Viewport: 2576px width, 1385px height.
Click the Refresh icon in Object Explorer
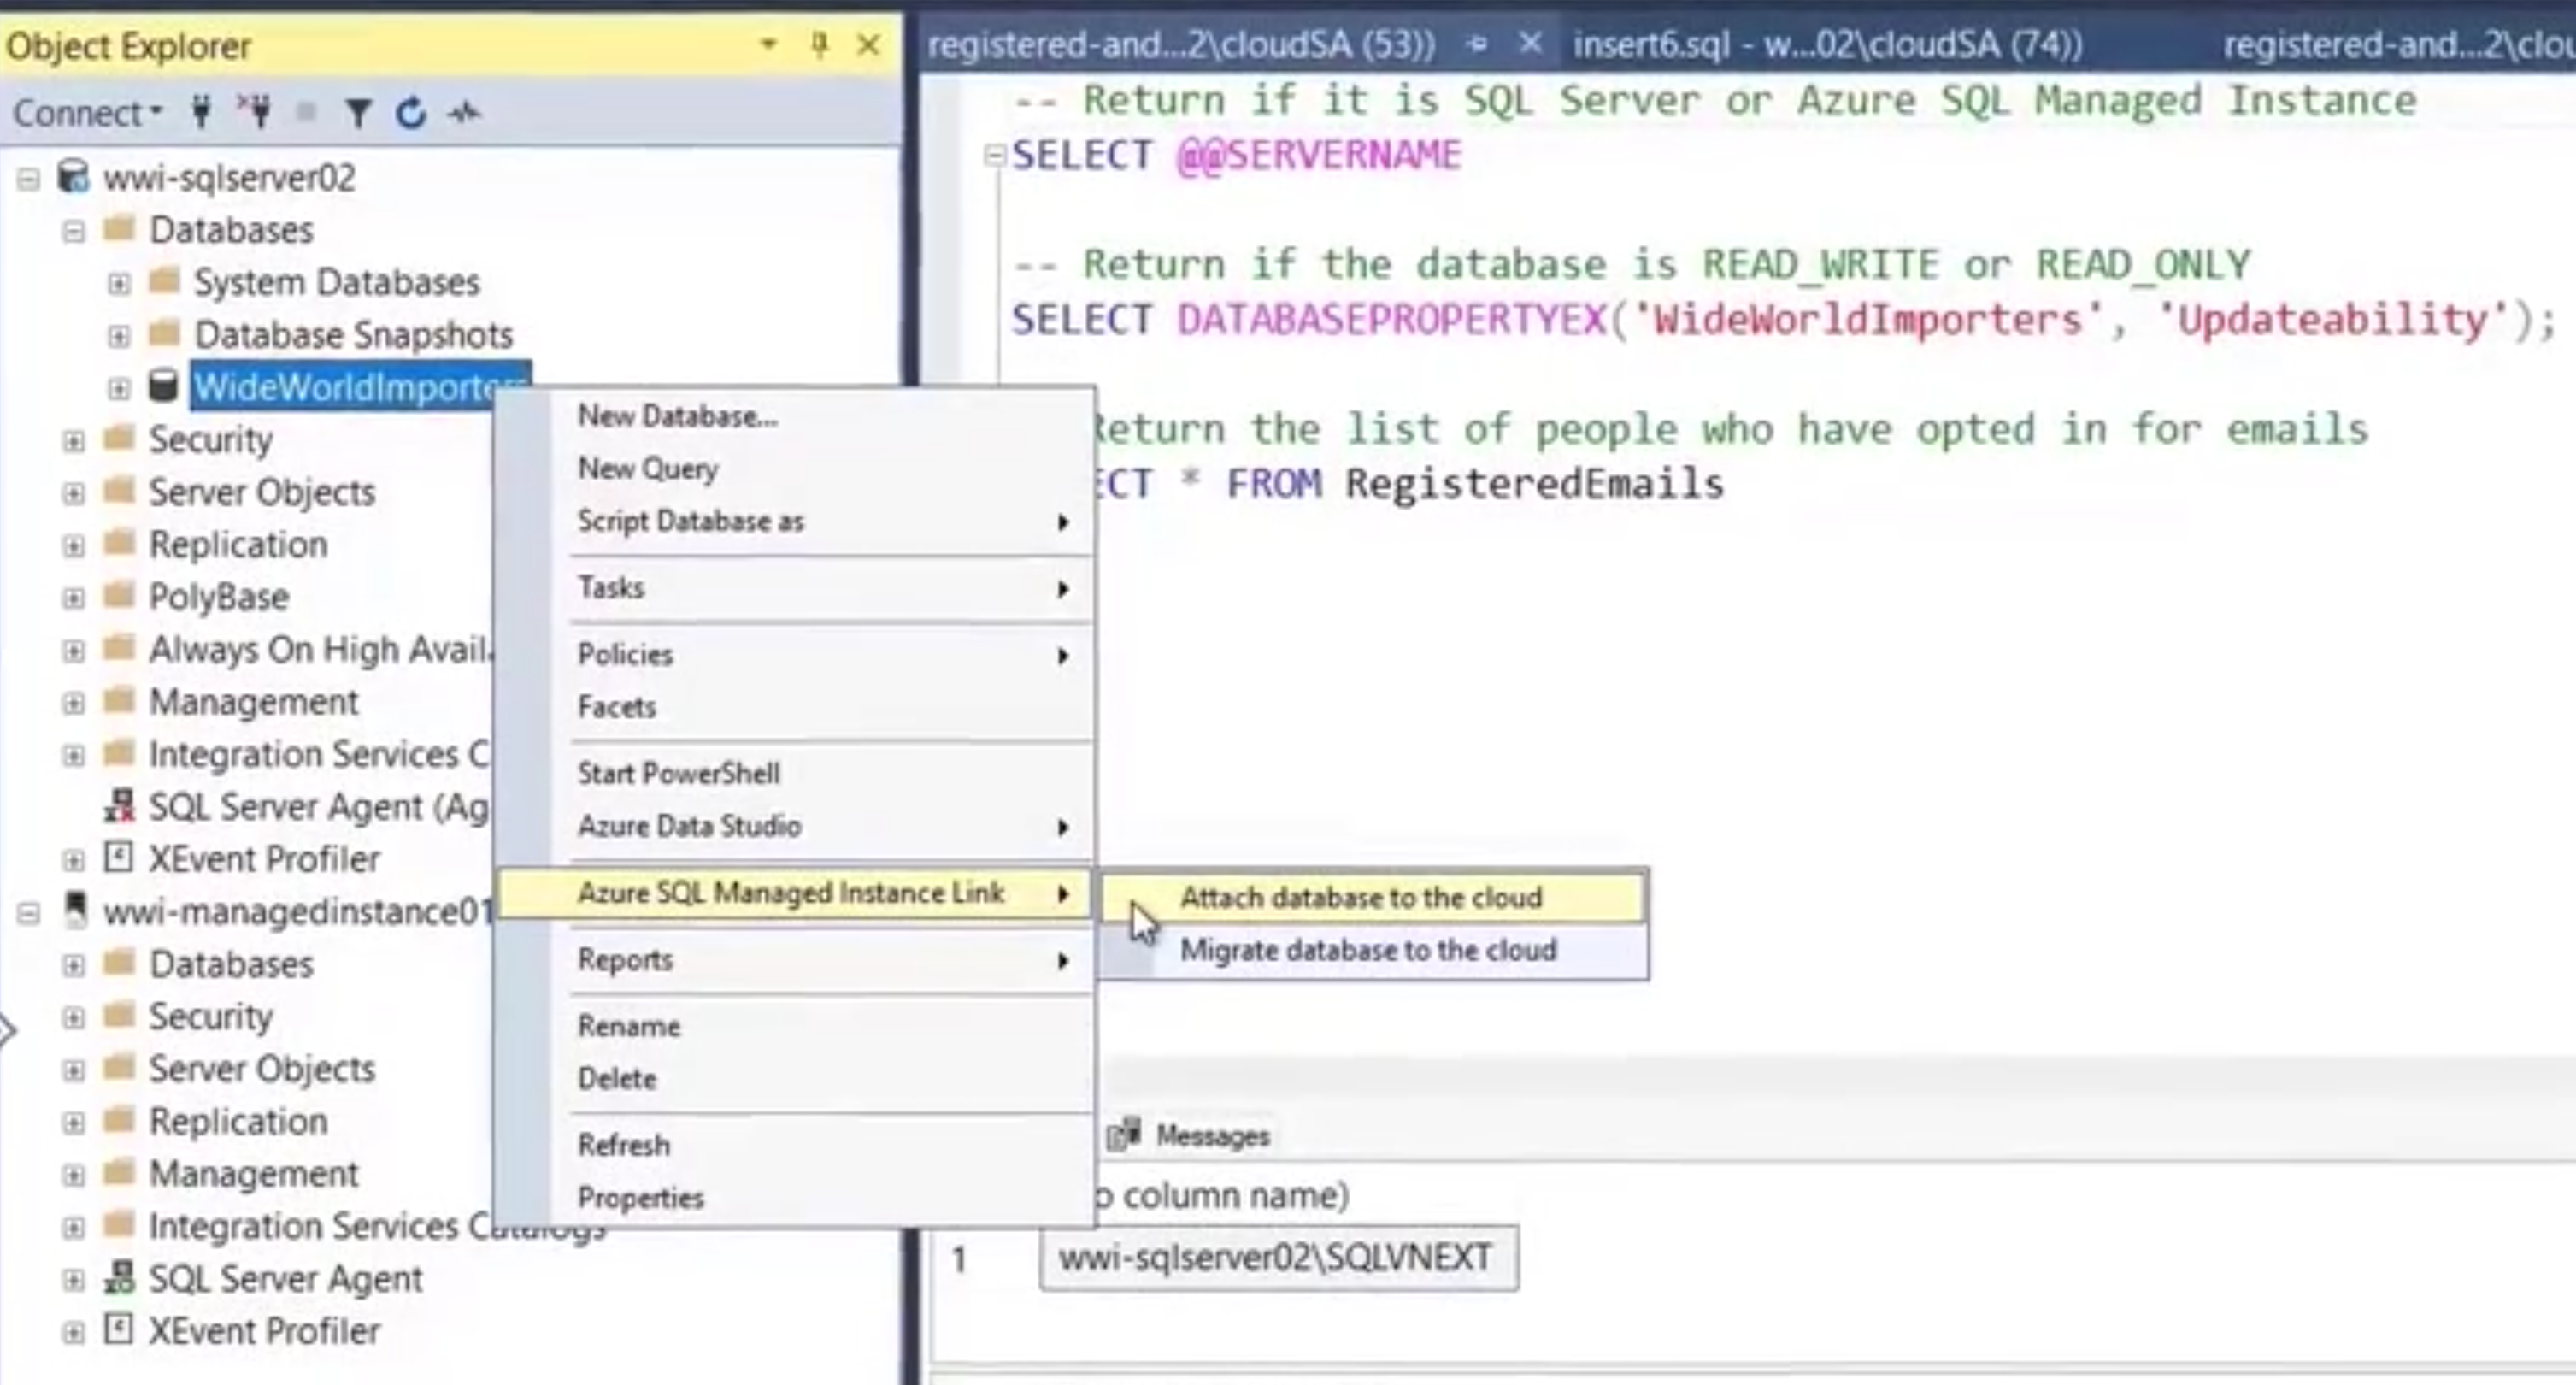click(411, 113)
